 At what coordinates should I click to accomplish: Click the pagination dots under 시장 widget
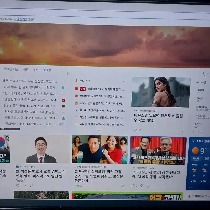pyautogui.click(x=197, y=132)
